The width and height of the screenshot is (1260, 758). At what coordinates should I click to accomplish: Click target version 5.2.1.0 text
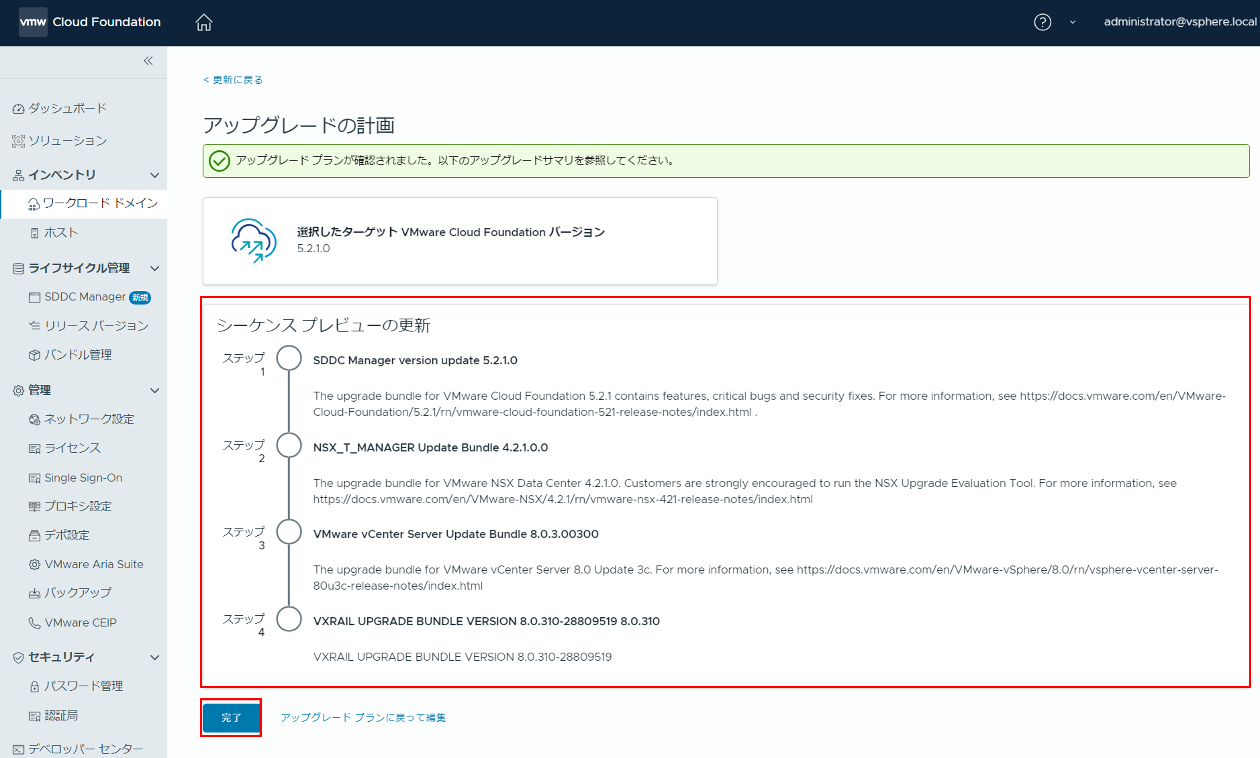tap(313, 248)
